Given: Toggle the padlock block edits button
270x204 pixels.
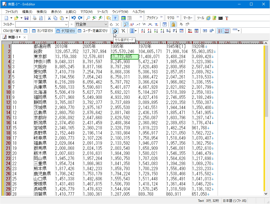Looking at the screenshot, I should click(x=173, y=25).
